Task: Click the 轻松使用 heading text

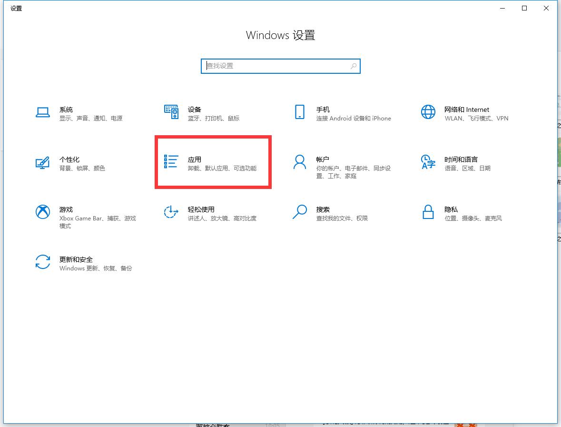Action: [x=201, y=209]
